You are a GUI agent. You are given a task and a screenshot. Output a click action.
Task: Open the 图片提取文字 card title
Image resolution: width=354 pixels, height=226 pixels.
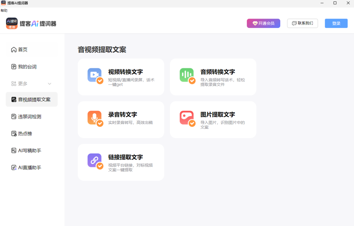coord(218,114)
